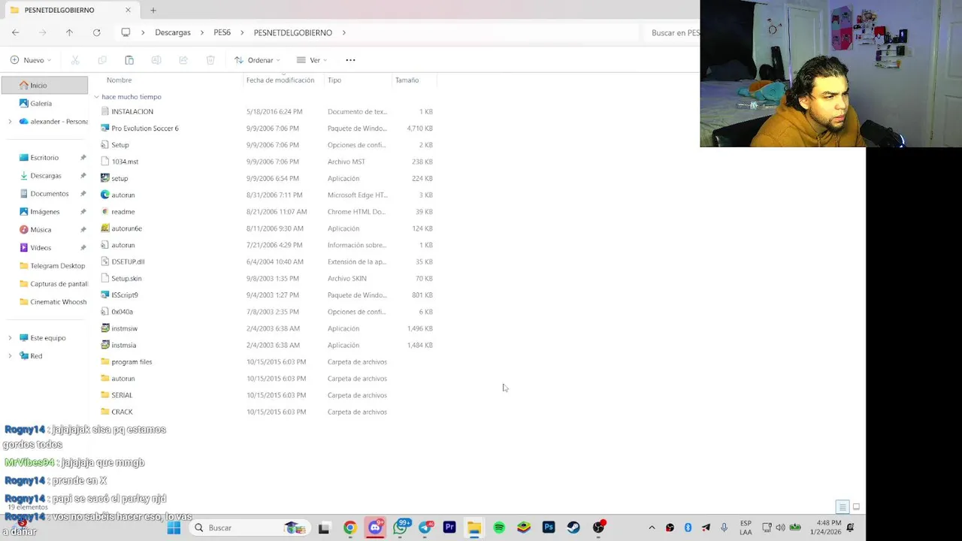
Task: Expand the Red network node
Action: (10, 355)
